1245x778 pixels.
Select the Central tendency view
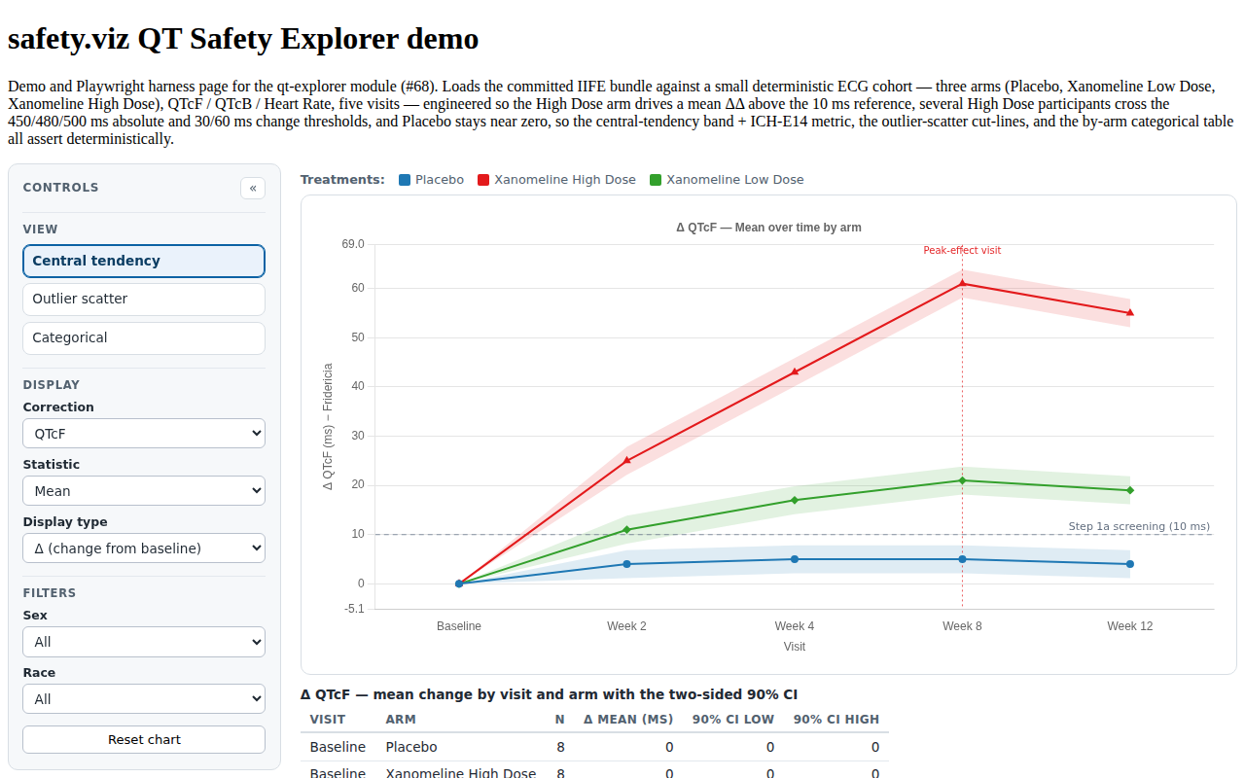[x=144, y=261]
